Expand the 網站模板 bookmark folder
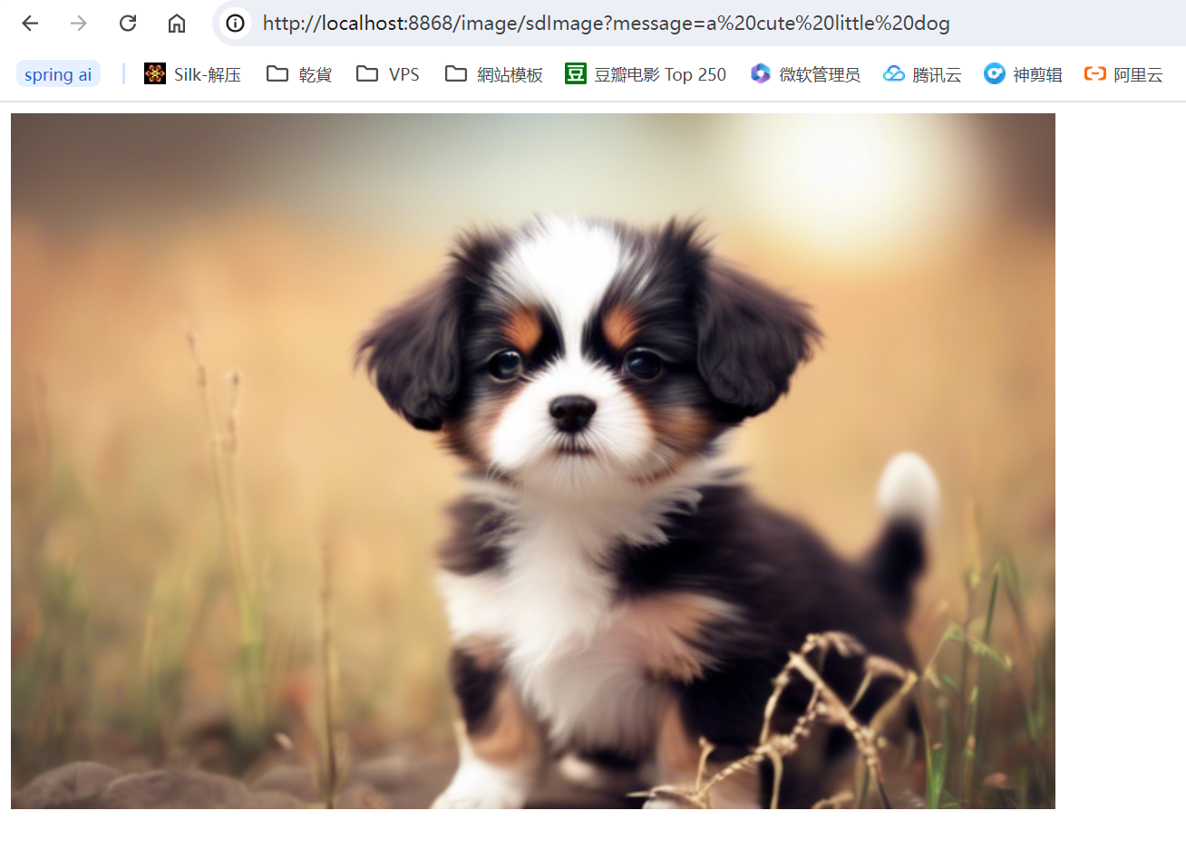The width and height of the screenshot is (1186, 849). 494,74
